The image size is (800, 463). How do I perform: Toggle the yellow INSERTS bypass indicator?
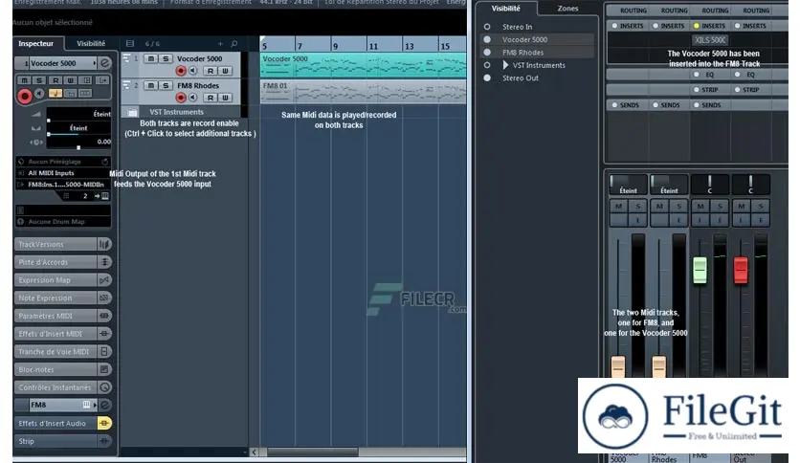click(x=697, y=26)
